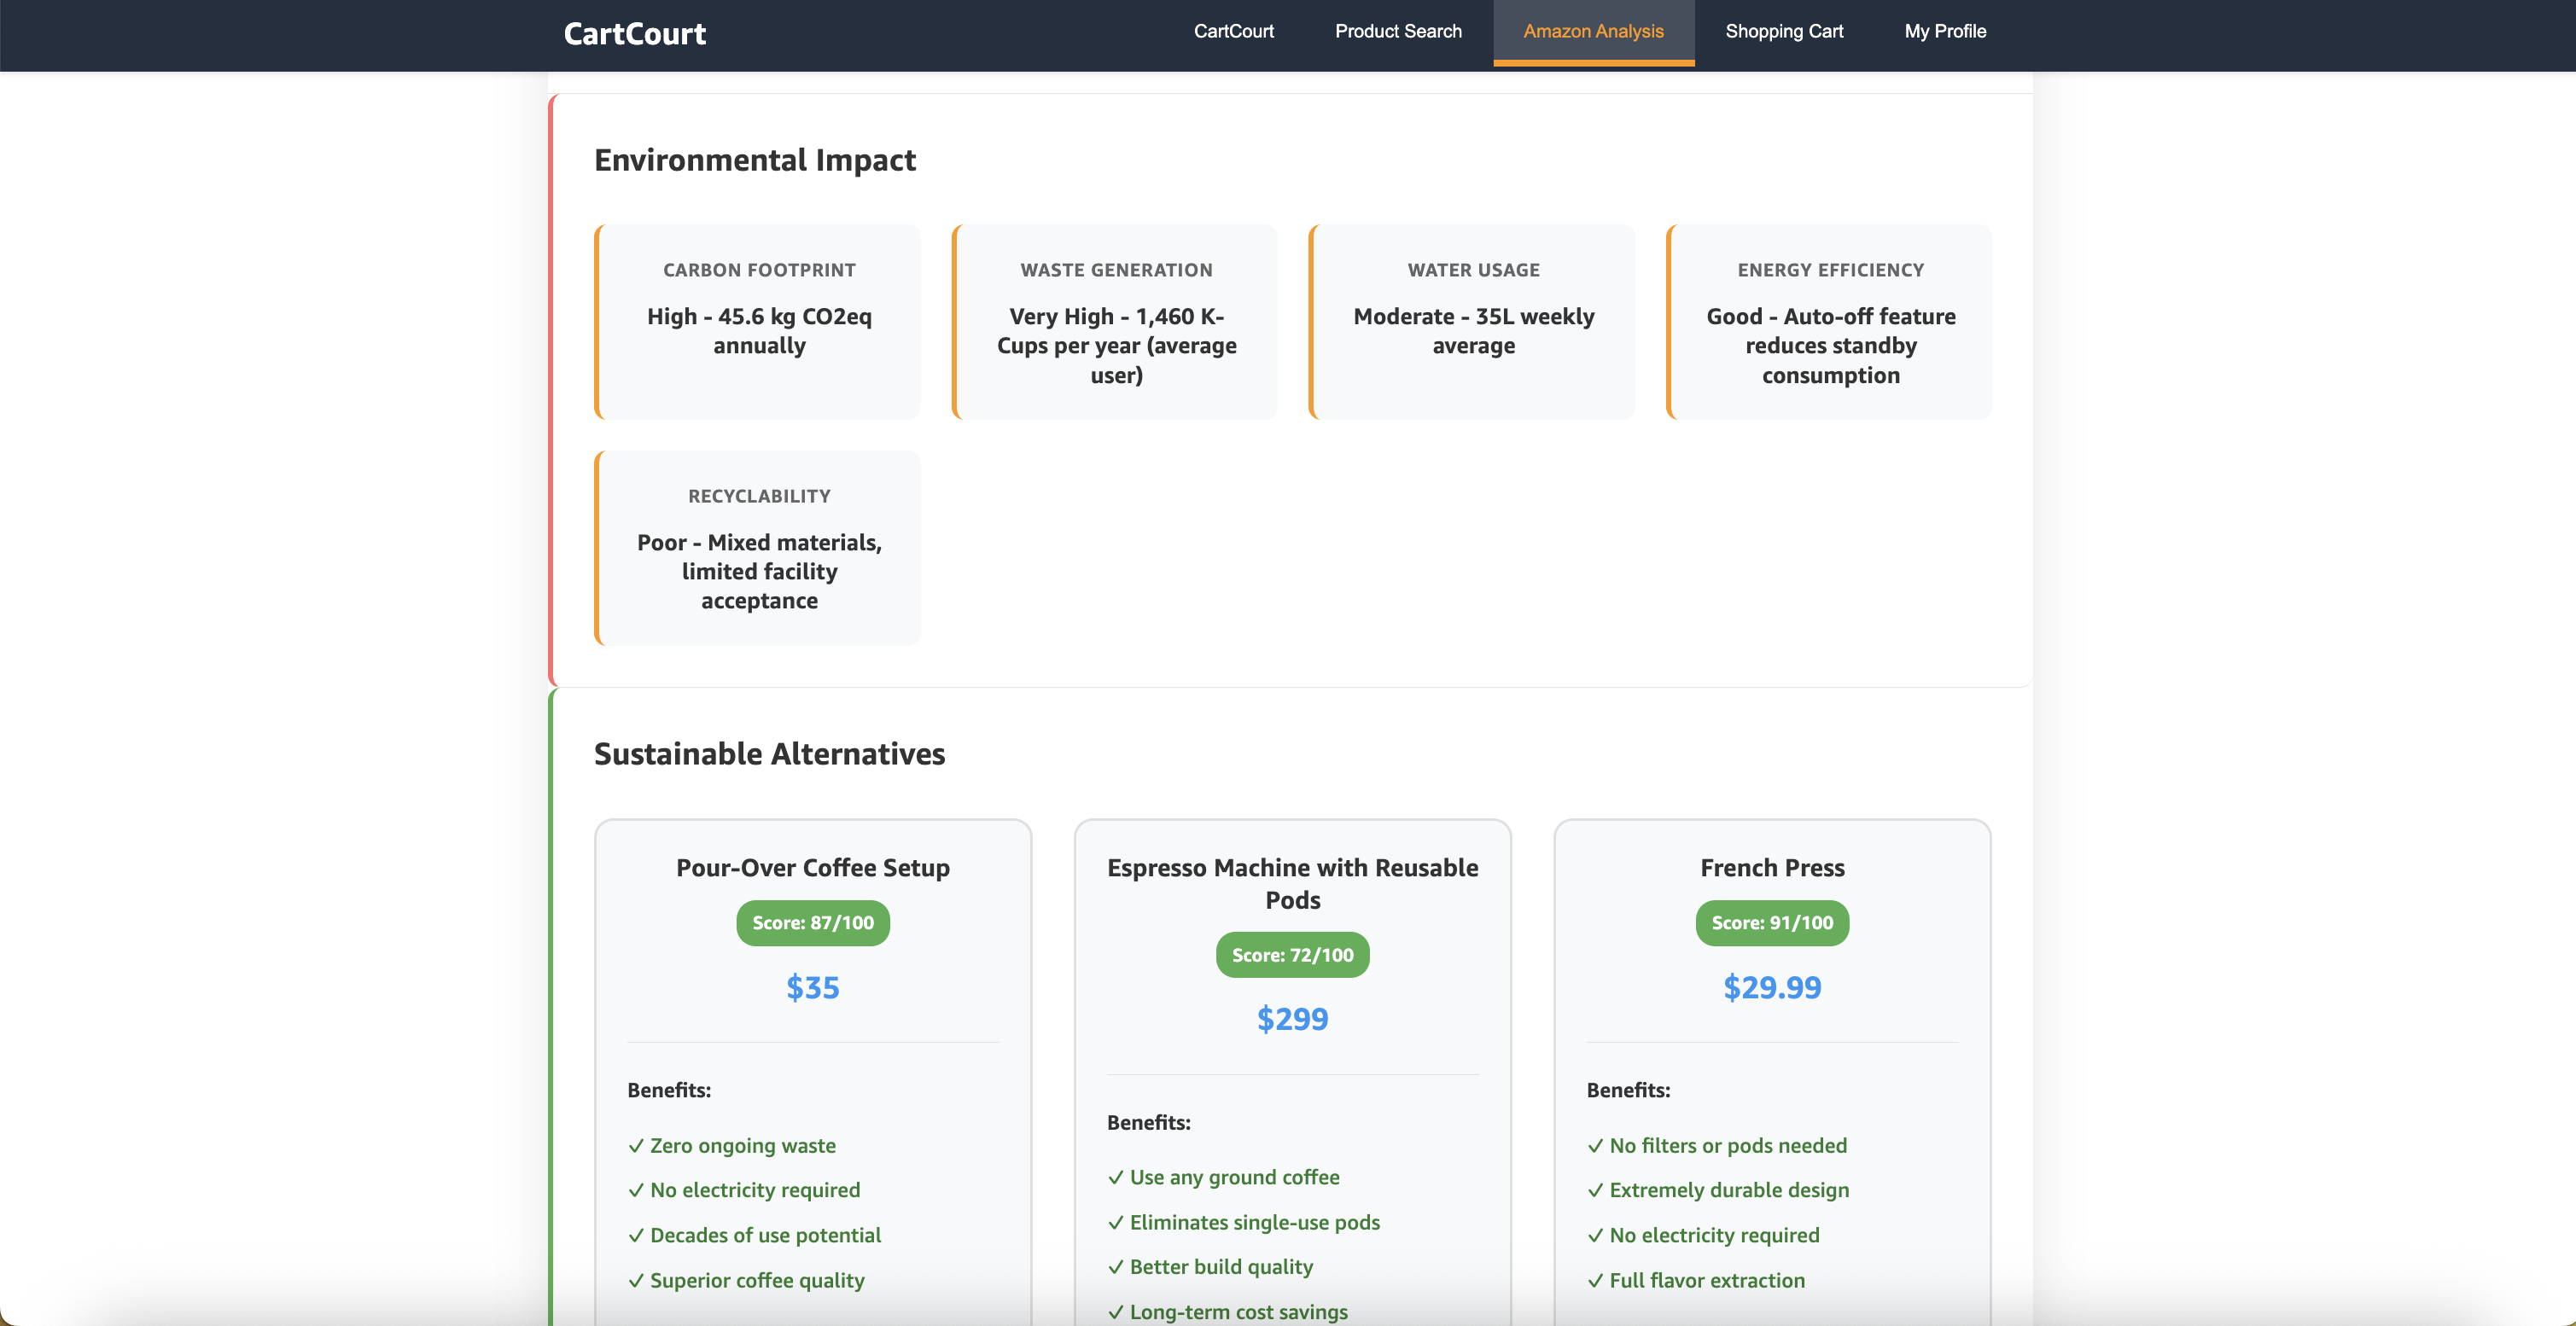Select the French Press card title
The image size is (2576, 1326).
[1771, 867]
